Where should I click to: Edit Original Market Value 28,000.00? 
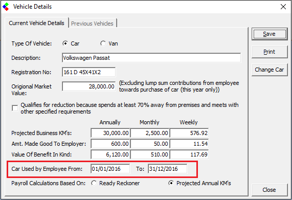(x=89, y=86)
